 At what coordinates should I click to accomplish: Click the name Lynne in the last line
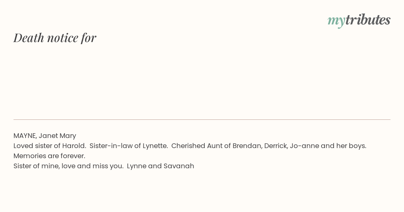click(x=136, y=166)
